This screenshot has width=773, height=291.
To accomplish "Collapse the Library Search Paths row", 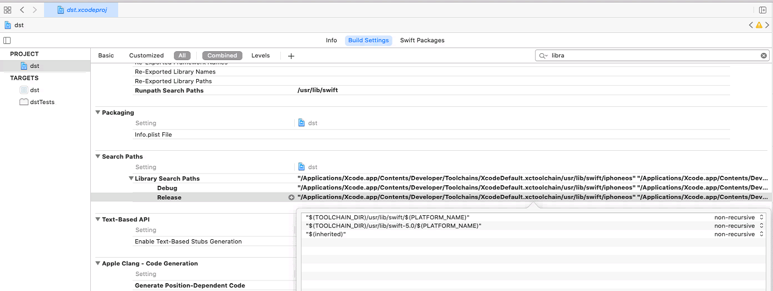I will coord(131,179).
